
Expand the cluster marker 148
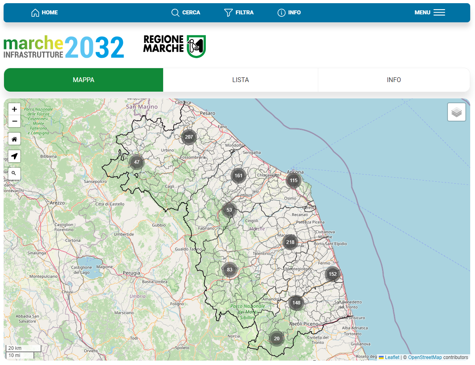(296, 303)
